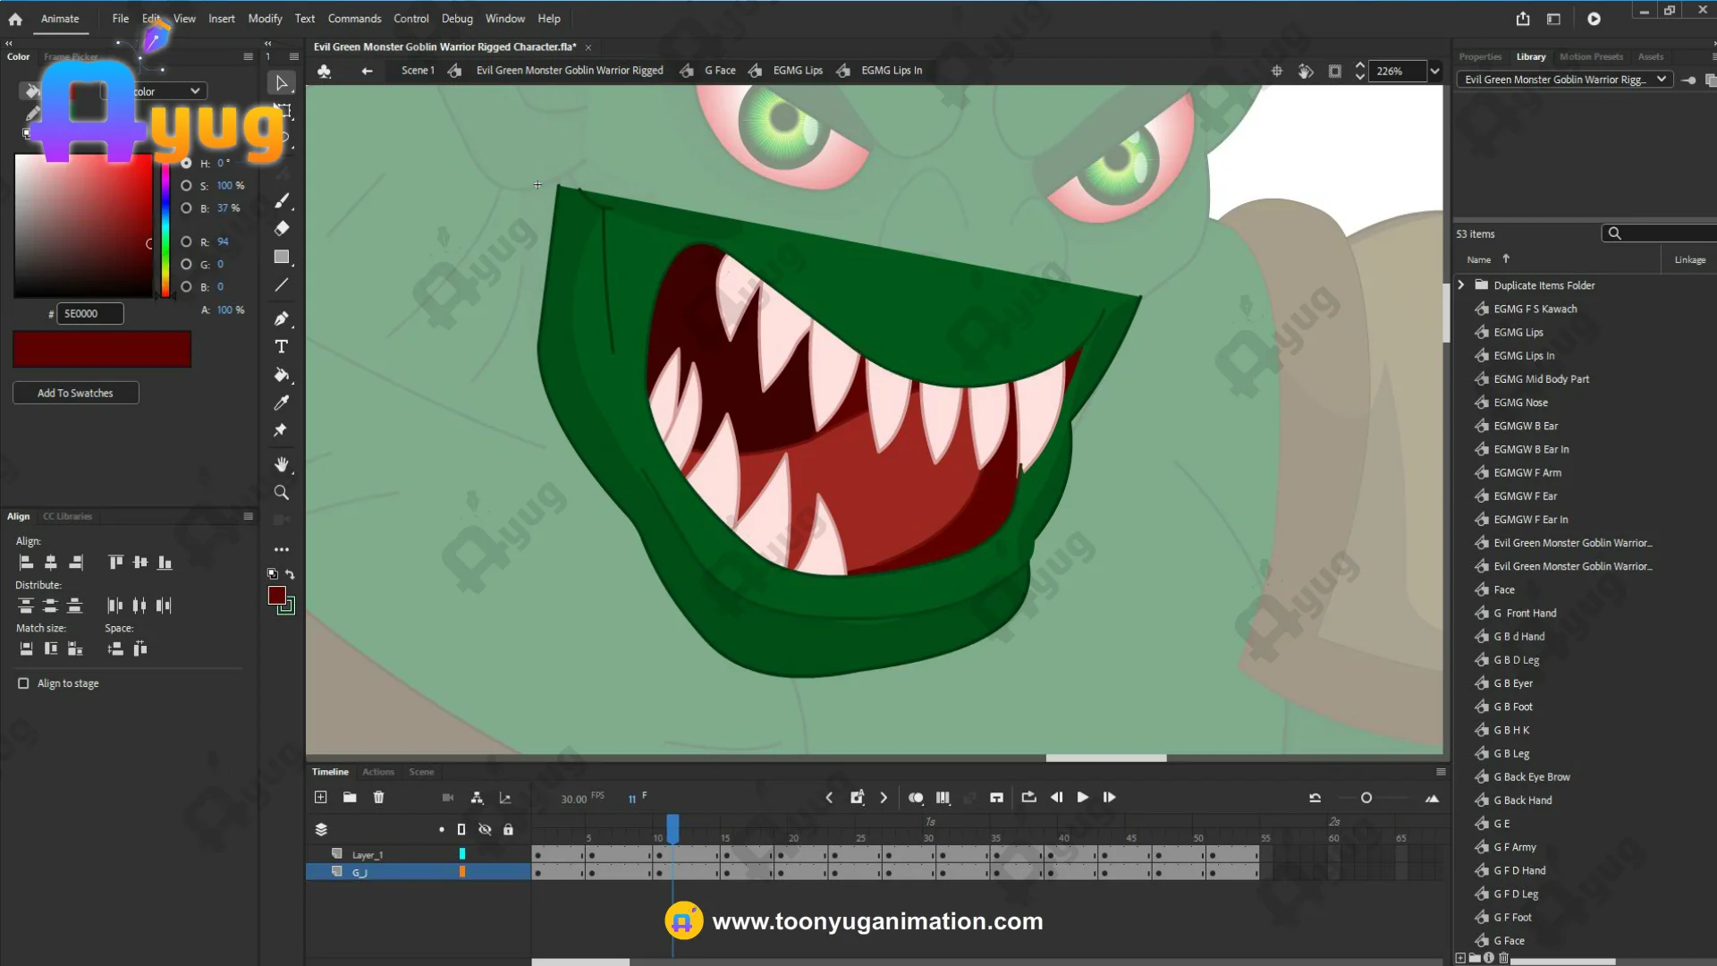Delete layer with the trash icon
Image resolution: width=1717 pixels, height=966 pixels.
coord(378,797)
